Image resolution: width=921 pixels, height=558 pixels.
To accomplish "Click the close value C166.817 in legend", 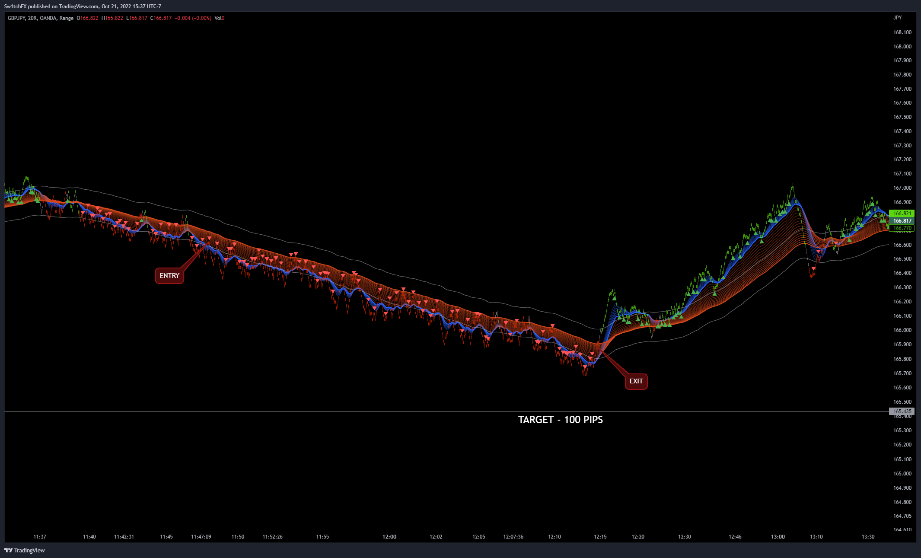I will 161,18.
